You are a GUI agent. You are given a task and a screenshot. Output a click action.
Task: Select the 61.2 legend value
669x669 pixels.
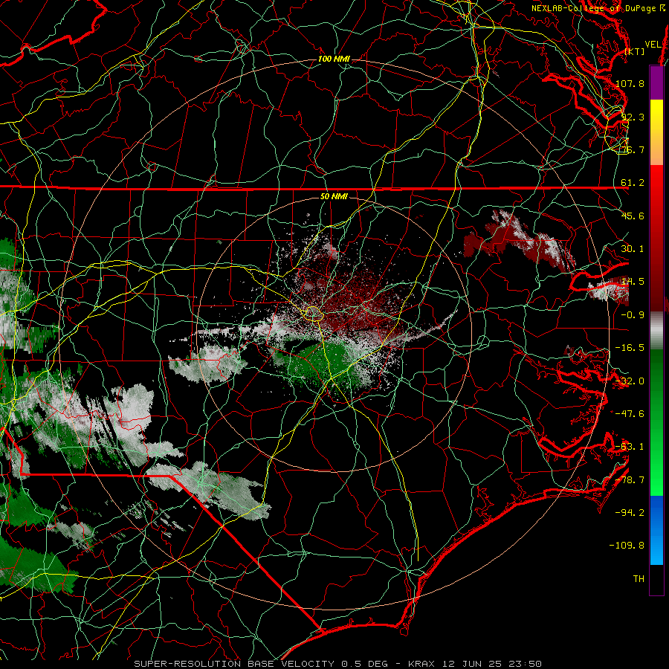(633, 183)
